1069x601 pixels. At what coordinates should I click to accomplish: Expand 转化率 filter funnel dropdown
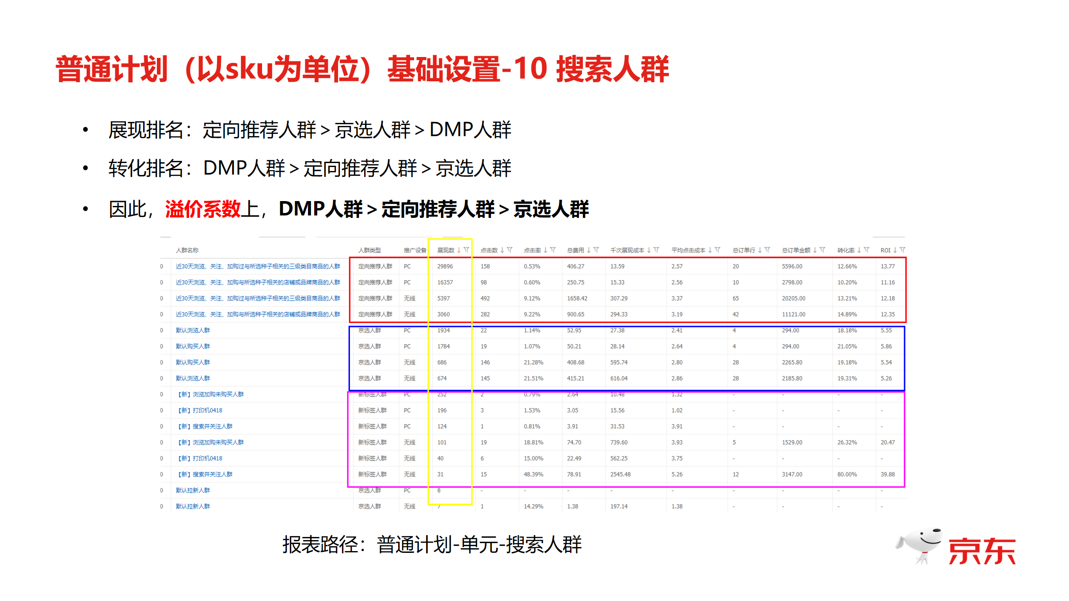tap(866, 250)
